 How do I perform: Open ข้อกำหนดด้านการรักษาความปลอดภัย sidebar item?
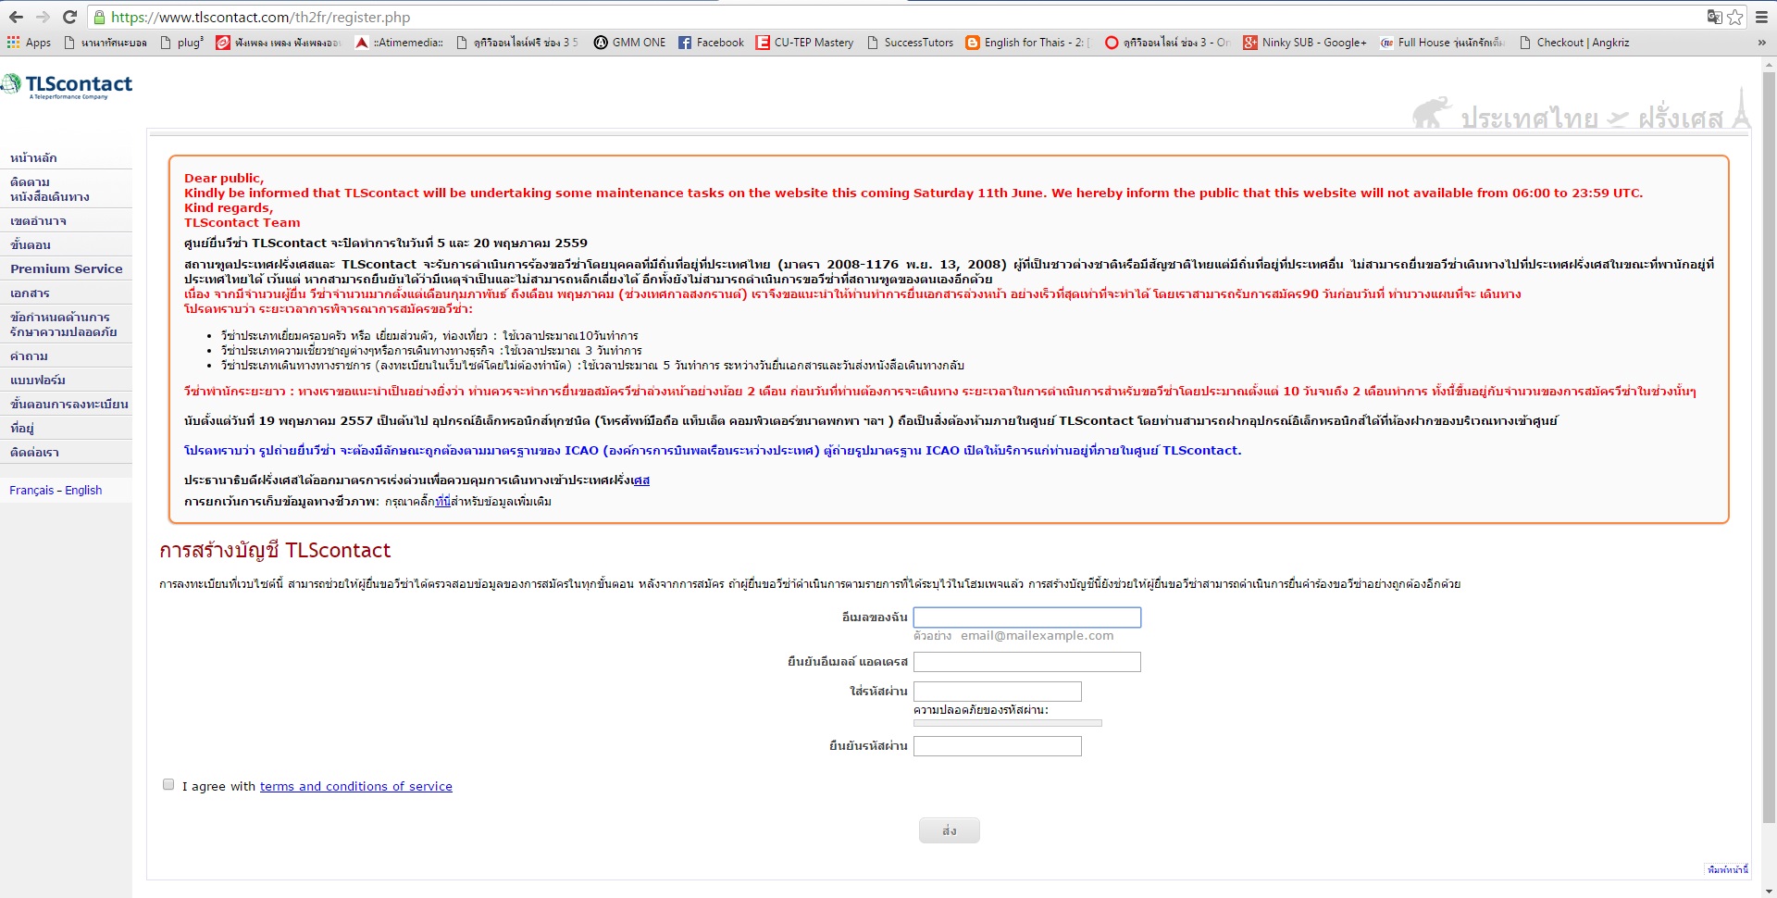point(63,324)
